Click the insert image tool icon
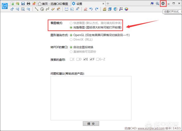182x131 pixels. (x=72, y=9)
